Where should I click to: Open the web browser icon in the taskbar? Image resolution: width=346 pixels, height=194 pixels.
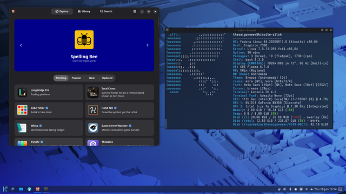point(29,189)
